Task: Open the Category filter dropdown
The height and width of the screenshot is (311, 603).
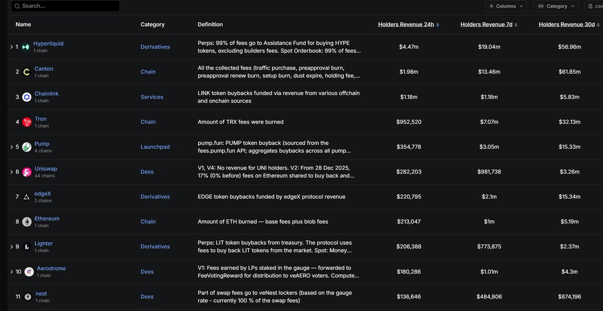Action: [556, 6]
